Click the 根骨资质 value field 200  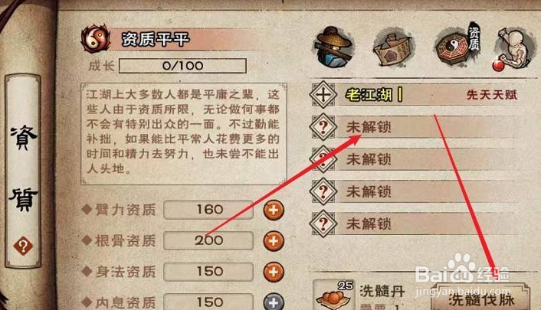208,240
